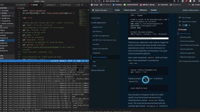The width and height of the screenshot is (200, 112).
Task: Open the Facebook bookmark
Action: (x=117, y=5)
